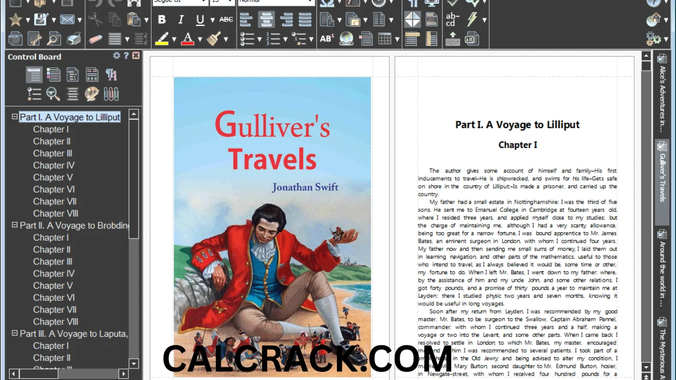
Task: Click the printer icon
Action: [73, 39]
